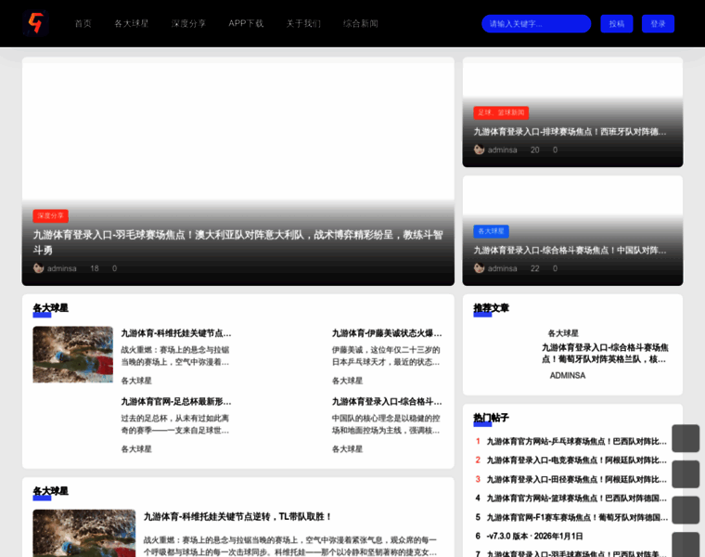Click the 各大球星 label under 足总杯 article

coord(136,449)
